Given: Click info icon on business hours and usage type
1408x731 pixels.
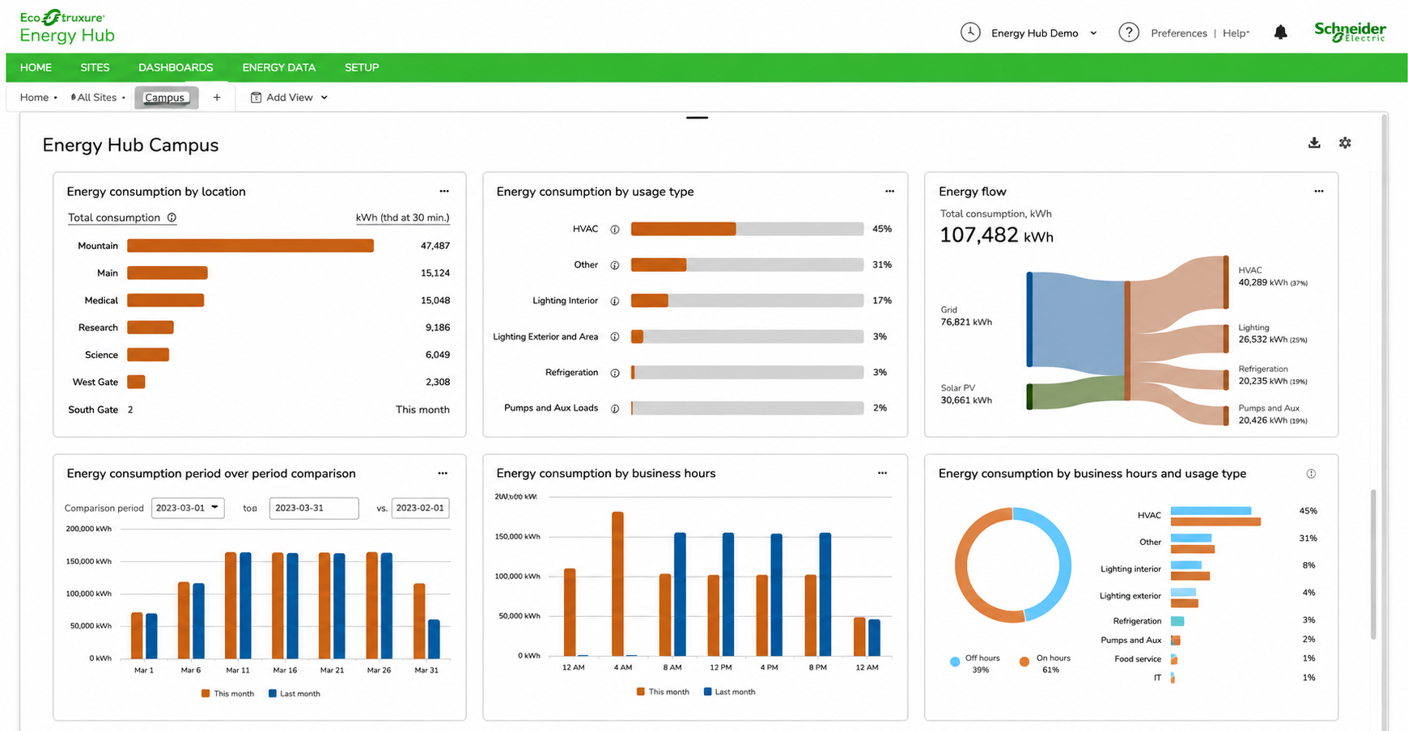Looking at the screenshot, I should (x=1311, y=474).
